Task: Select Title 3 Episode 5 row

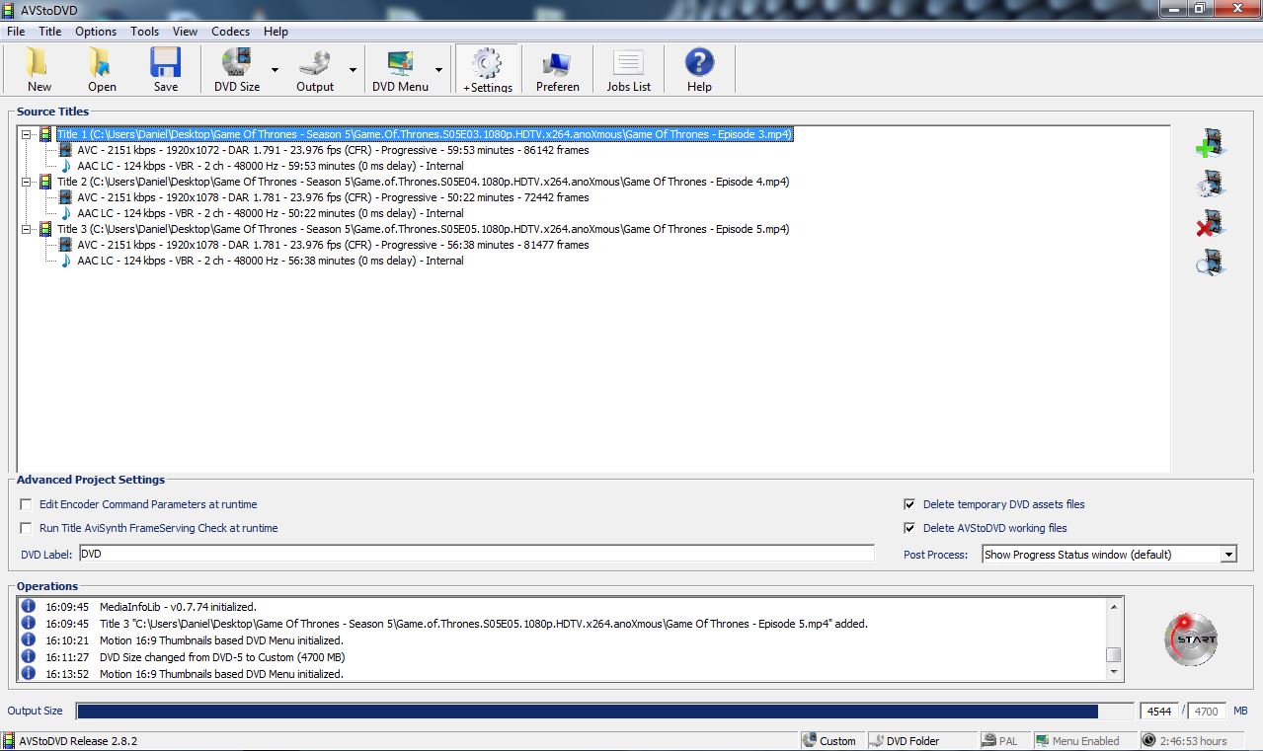Action: 423,229
